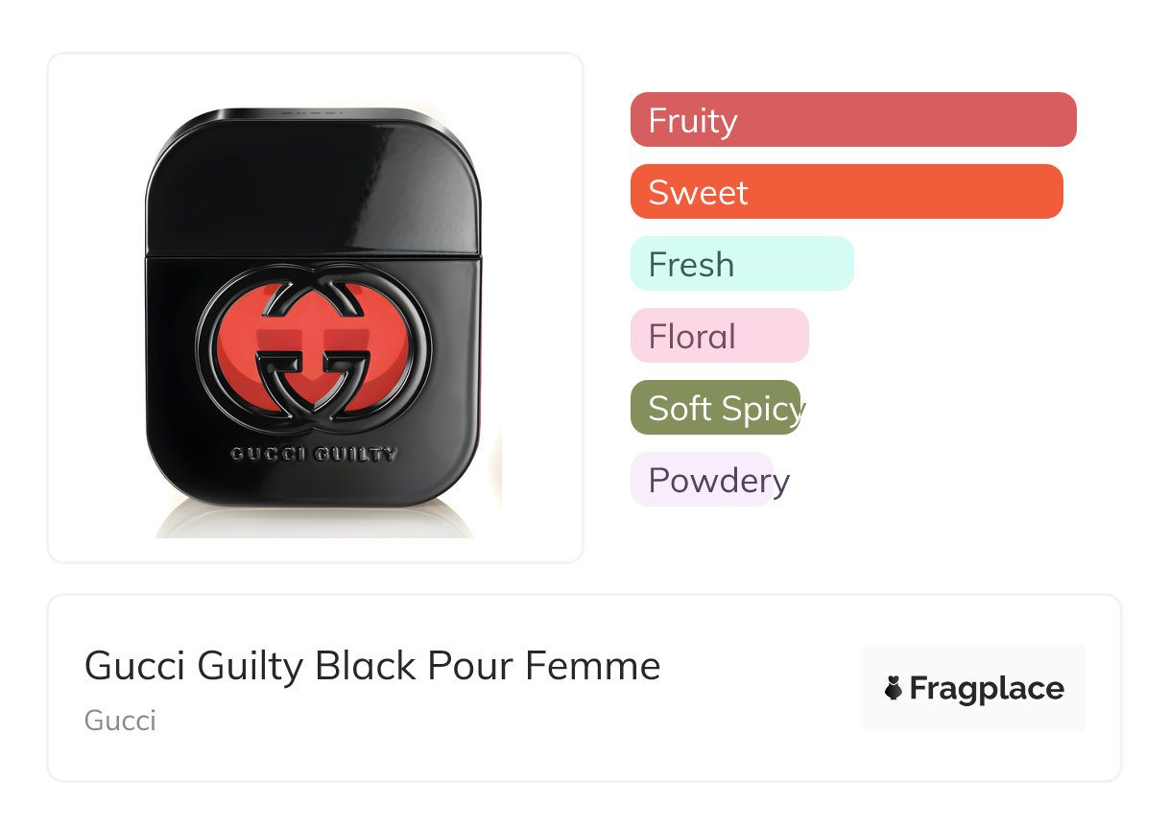Click the small engraved text atop the cap
Viewport: 1169px width, 829px height.
(313, 112)
